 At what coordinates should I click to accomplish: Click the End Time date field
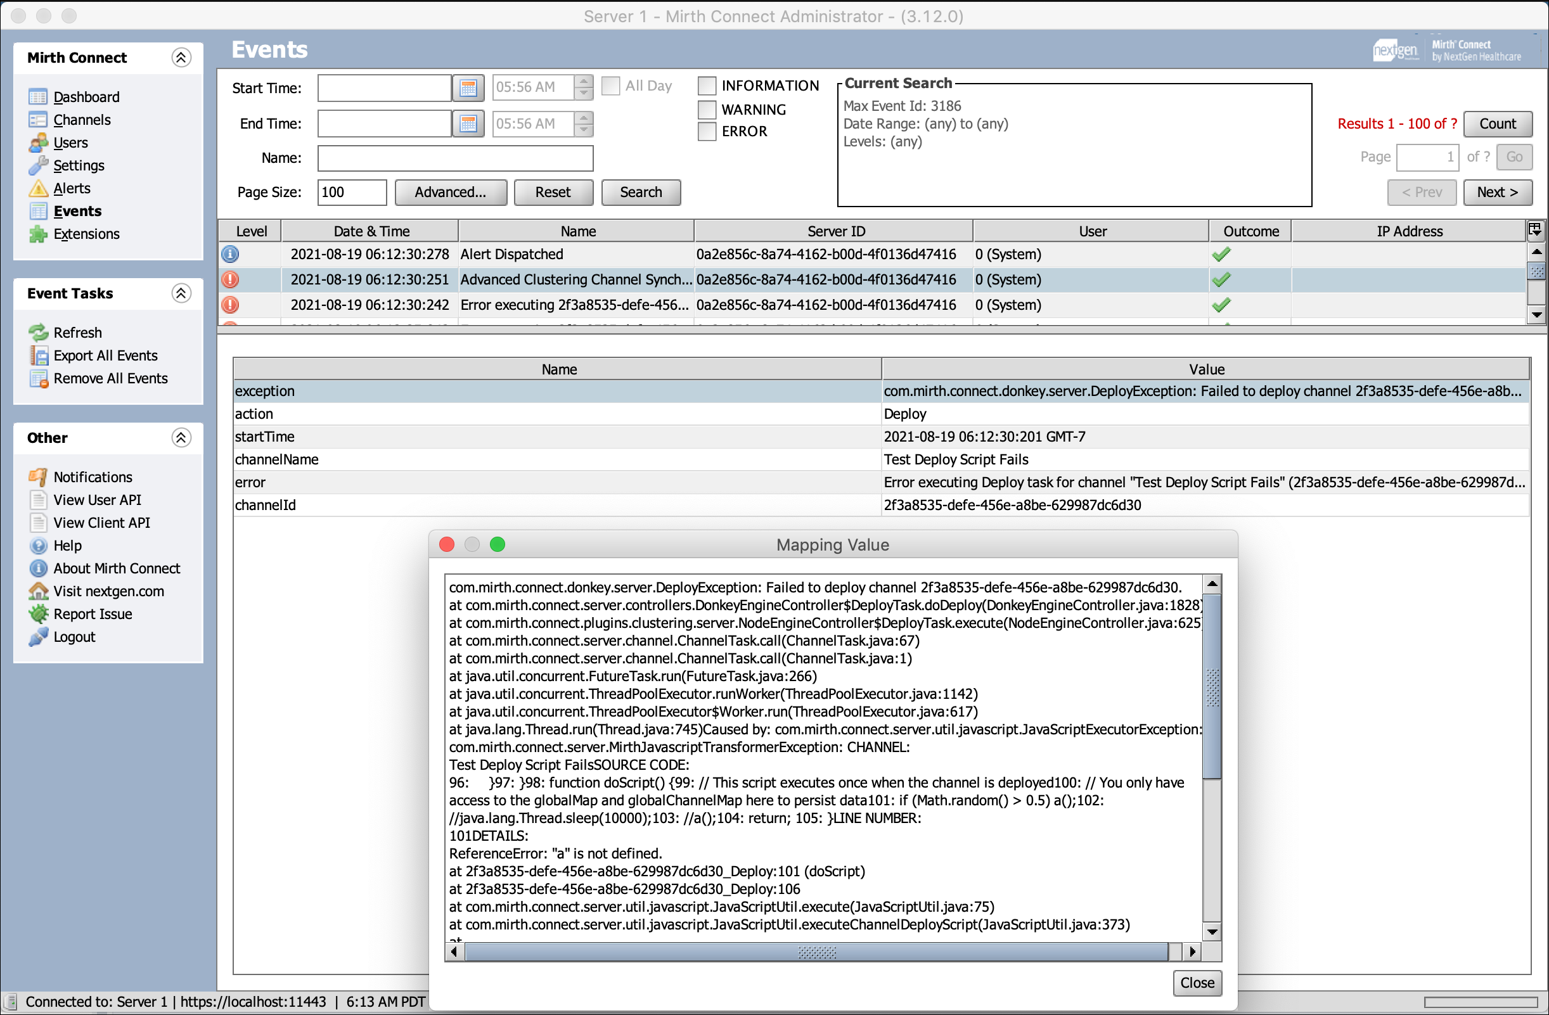tap(385, 124)
